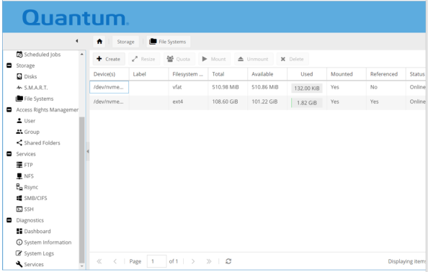The image size is (428, 272).
Task: Select the /dev/nvme device in the ext4 row
Action: pyautogui.click(x=110, y=101)
